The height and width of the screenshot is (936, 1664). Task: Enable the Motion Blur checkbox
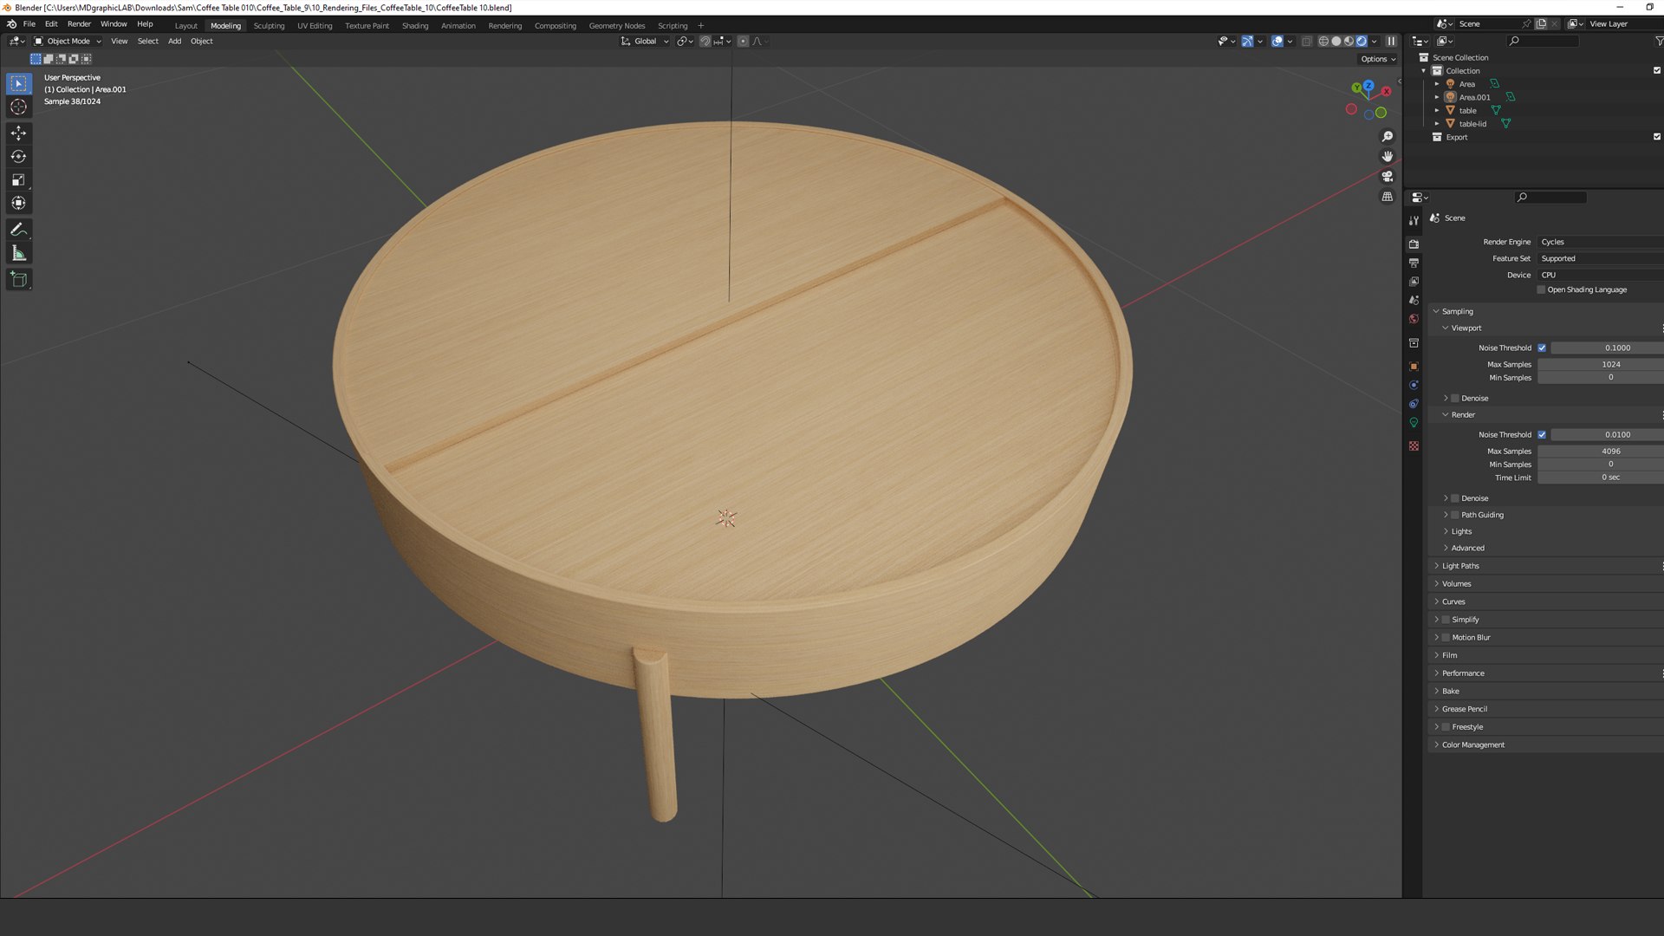1446,638
